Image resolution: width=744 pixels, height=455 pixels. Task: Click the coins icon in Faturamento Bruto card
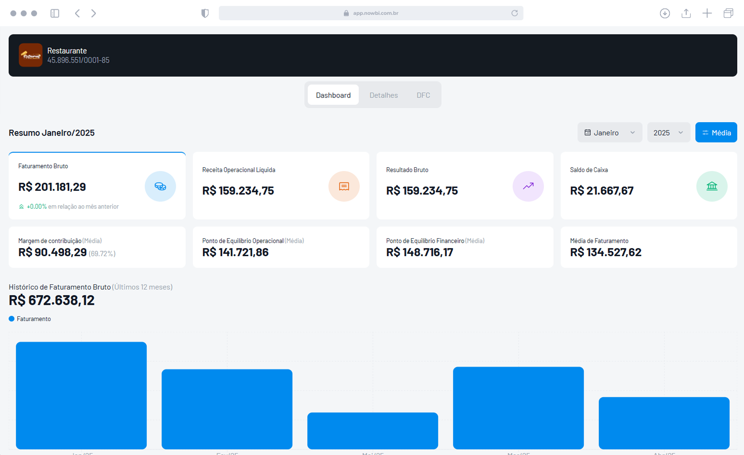(x=160, y=186)
